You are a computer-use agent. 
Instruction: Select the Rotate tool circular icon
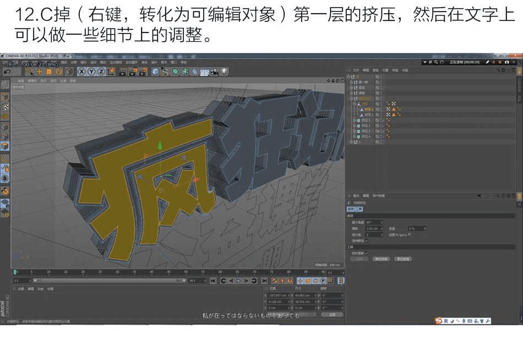(x=59, y=71)
